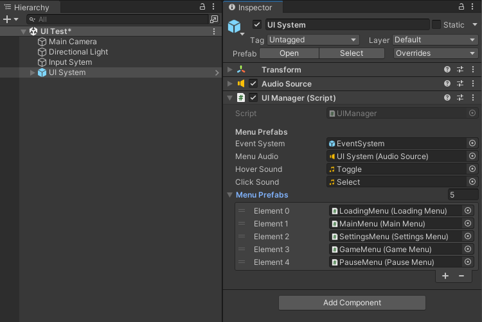Viewport: 482px width, 322px height.
Task: Click the Inspector lock icon
Action: point(461,6)
